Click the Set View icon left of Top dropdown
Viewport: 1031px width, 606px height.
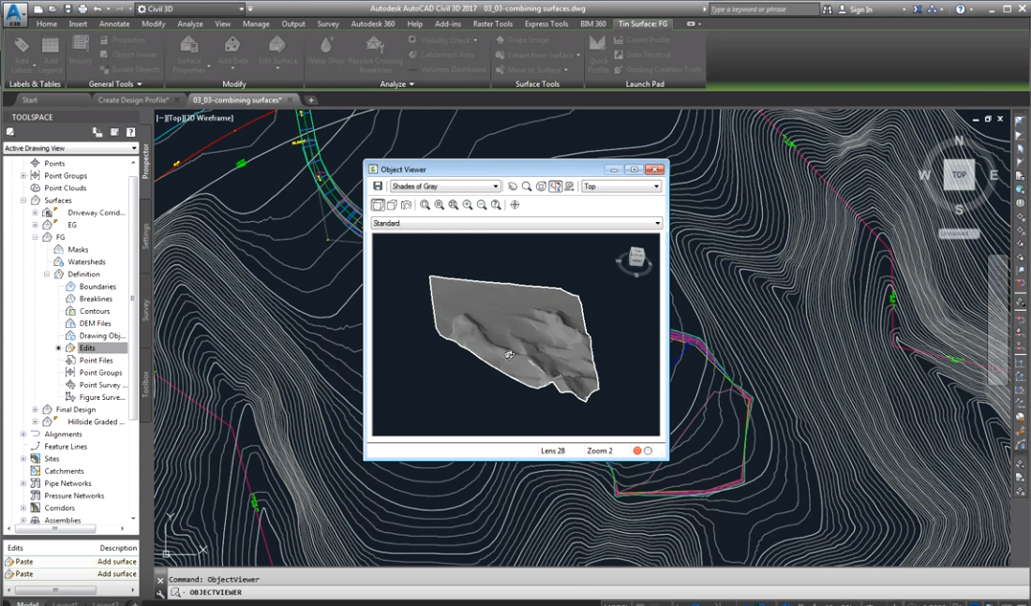[x=570, y=186]
